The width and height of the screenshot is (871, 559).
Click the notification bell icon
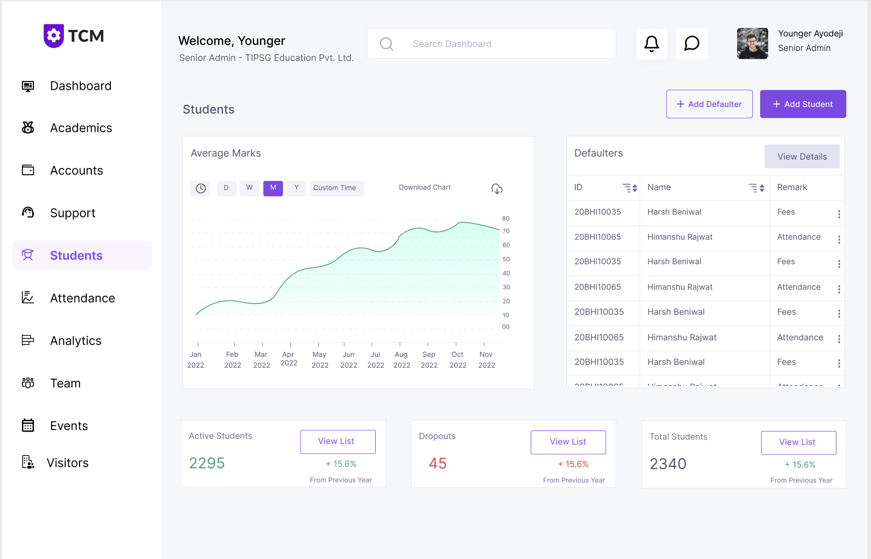(651, 44)
